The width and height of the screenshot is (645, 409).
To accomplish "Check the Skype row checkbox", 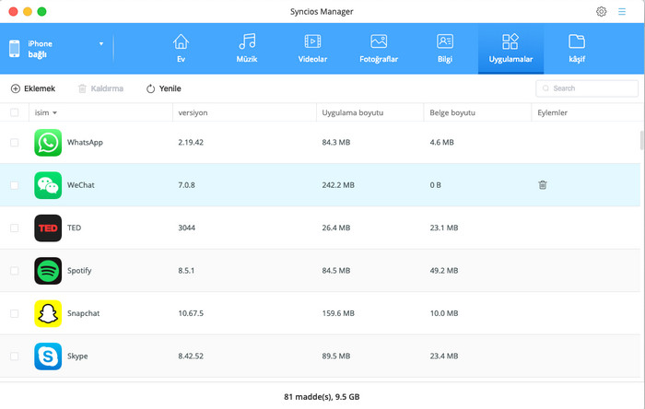I will point(15,356).
